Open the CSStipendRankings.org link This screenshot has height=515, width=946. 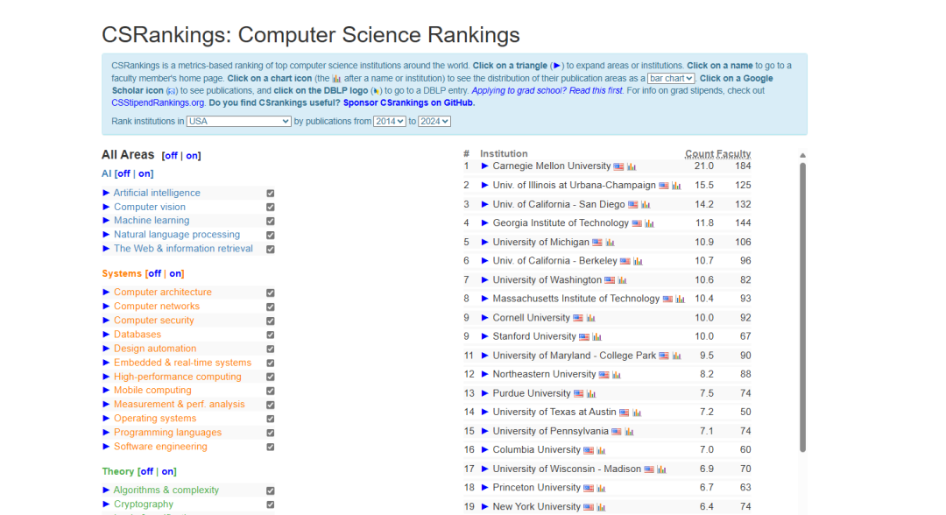[x=158, y=103]
